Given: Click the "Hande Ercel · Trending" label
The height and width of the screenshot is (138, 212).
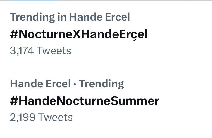Looking at the screenshot, I should pos(67,84).
